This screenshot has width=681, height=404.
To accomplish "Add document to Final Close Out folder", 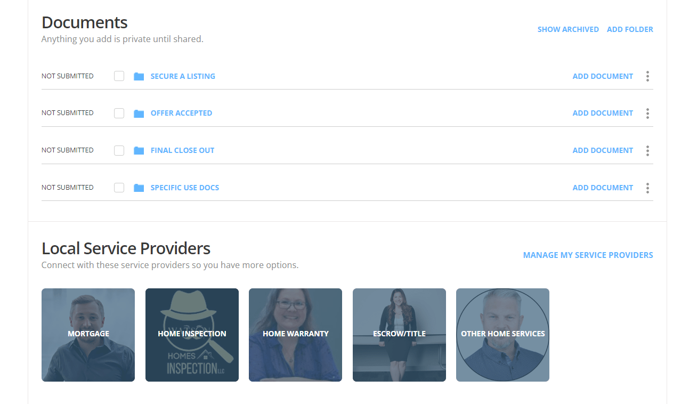I will pyautogui.click(x=603, y=150).
